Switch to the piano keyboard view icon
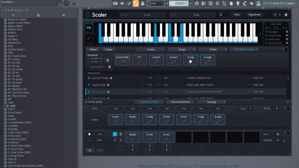Screen dimensions: 299x168 (x=89, y=28)
